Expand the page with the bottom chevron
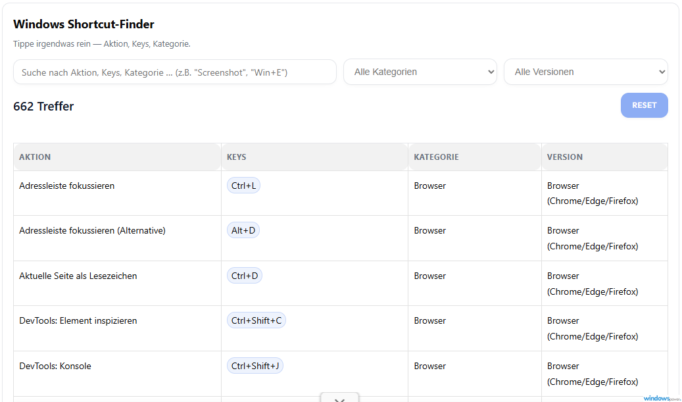This screenshot has height=402, width=682. pos(339,397)
